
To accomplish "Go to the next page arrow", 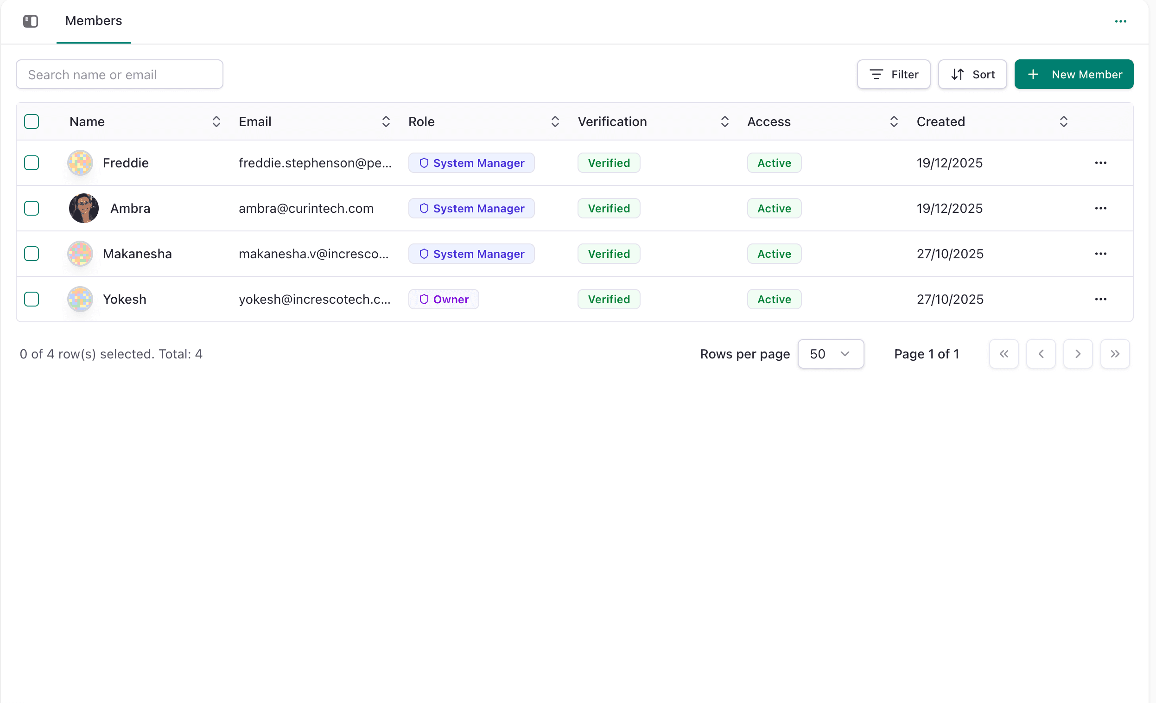I will (1078, 354).
